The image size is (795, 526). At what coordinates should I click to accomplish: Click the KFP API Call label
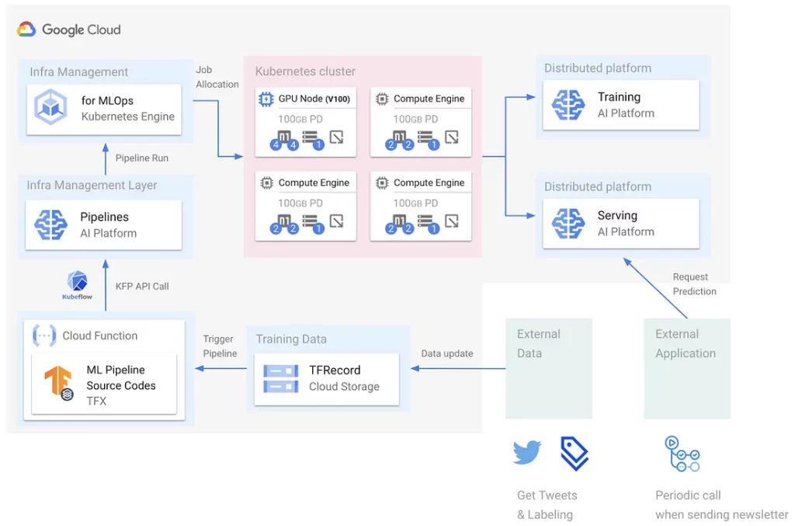(142, 286)
